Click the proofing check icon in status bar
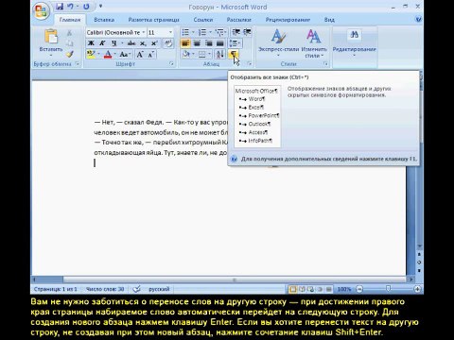The image size is (454, 340). pyautogui.click(x=136, y=289)
